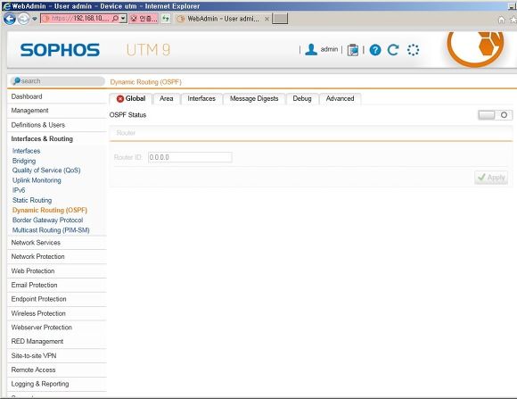Open the IPv6 submenu link
517x399 pixels.
tap(19, 190)
